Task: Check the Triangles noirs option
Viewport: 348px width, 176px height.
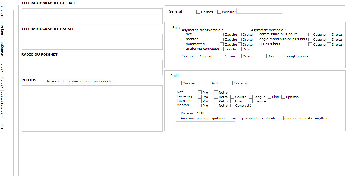Action: tap(281, 56)
